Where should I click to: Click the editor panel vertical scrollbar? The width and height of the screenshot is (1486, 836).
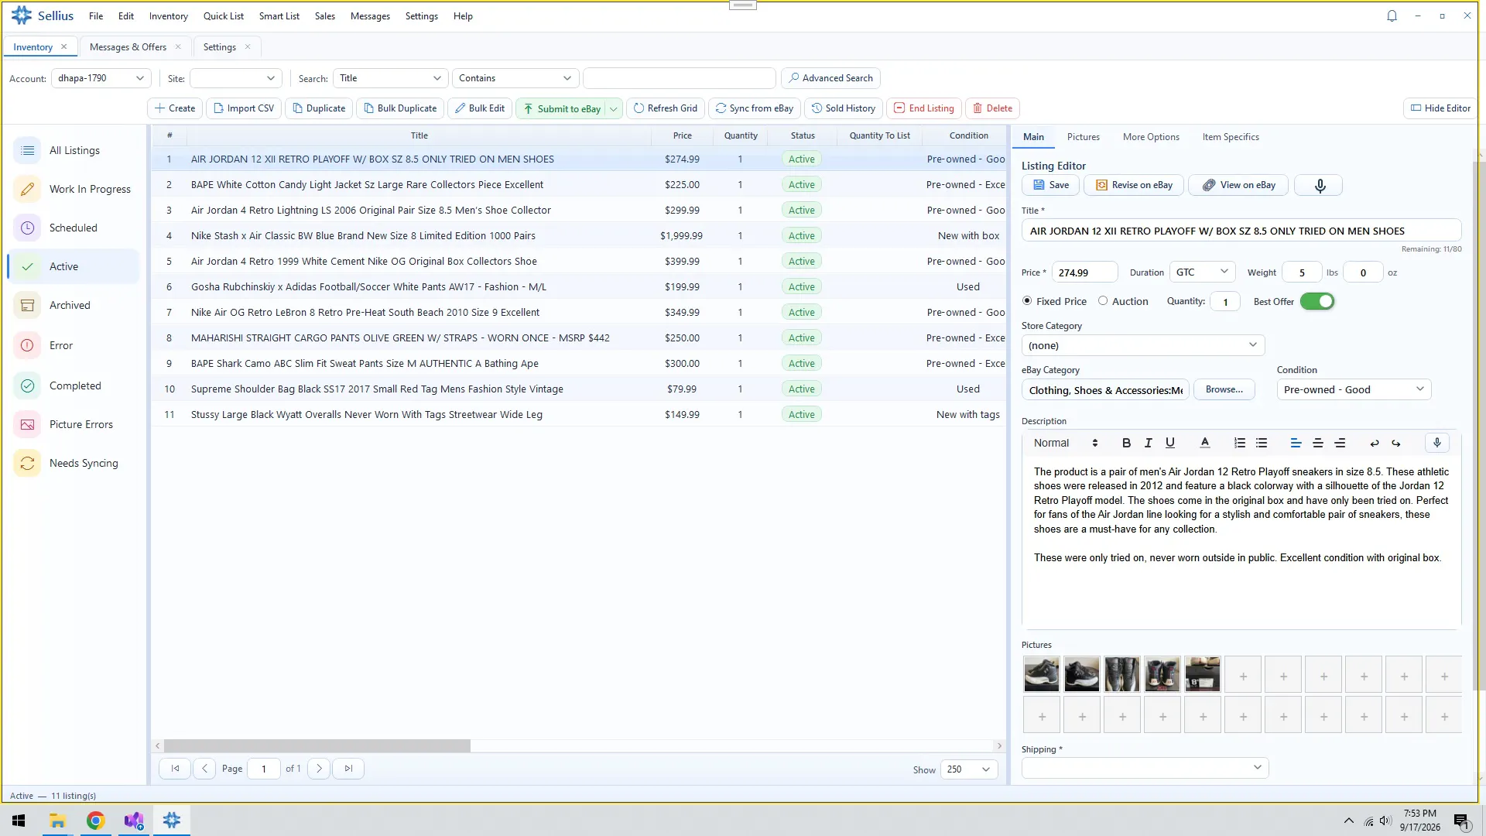click(x=1481, y=426)
